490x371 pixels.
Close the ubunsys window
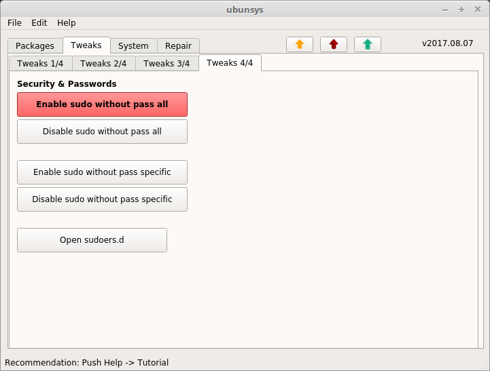coord(478,9)
